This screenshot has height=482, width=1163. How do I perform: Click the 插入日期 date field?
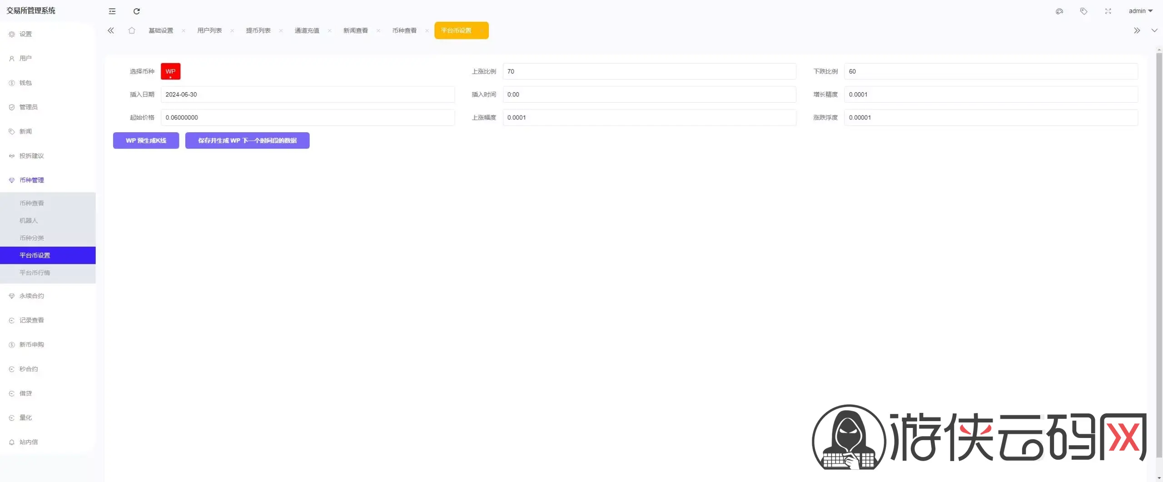click(x=308, y=94)
